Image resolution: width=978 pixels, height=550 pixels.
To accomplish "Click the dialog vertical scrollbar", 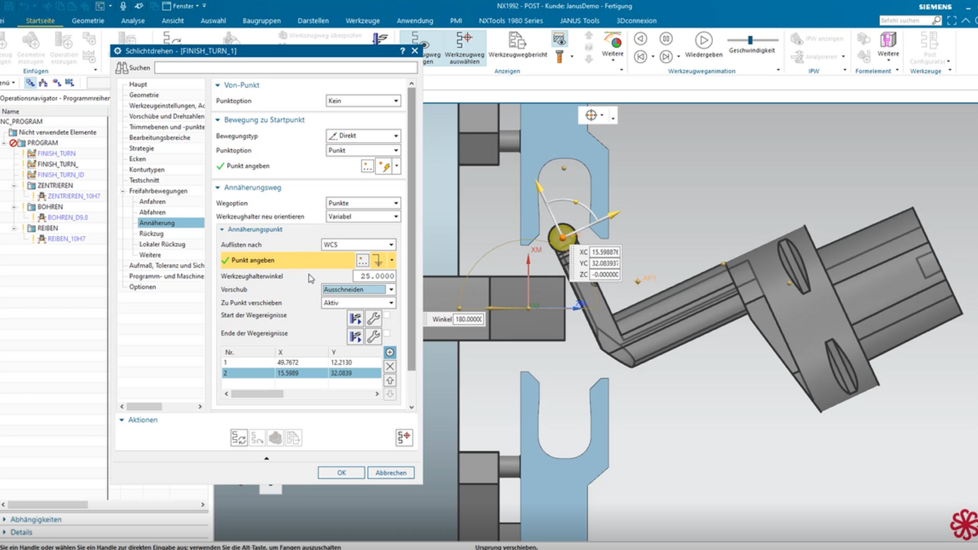I will pyautogui.click(x=411, y=229).
